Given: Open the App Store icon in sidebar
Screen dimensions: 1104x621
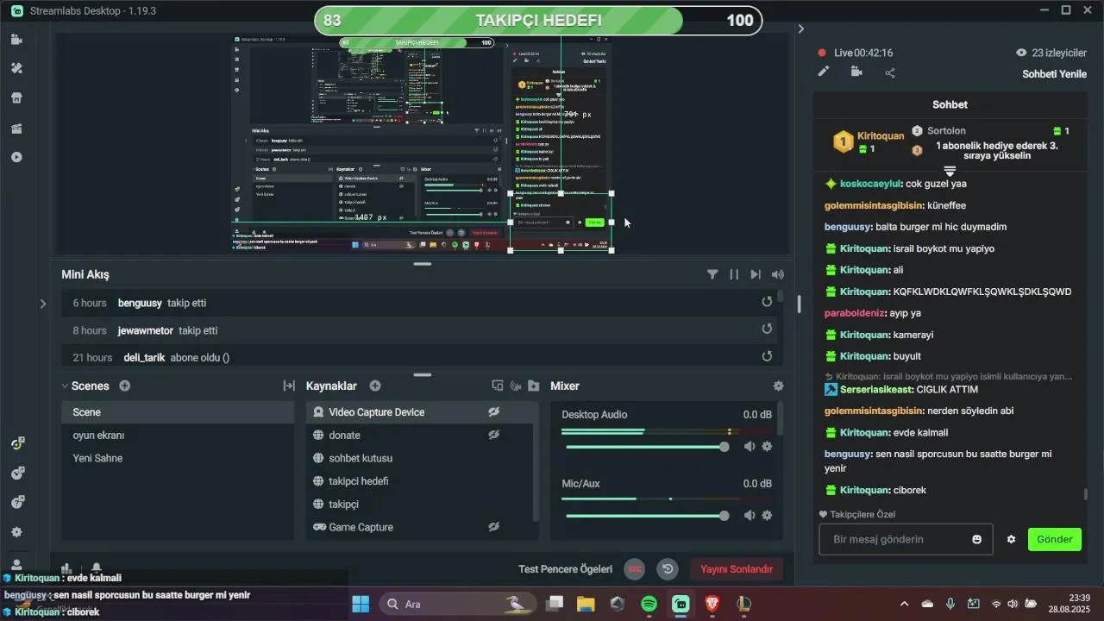Looking at the screenshot, I should pos(16,97).
